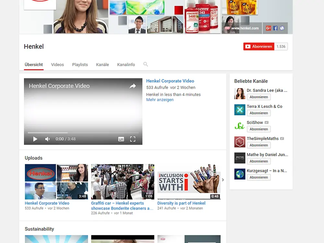Open first Sustainability video thumbnail

56,239
